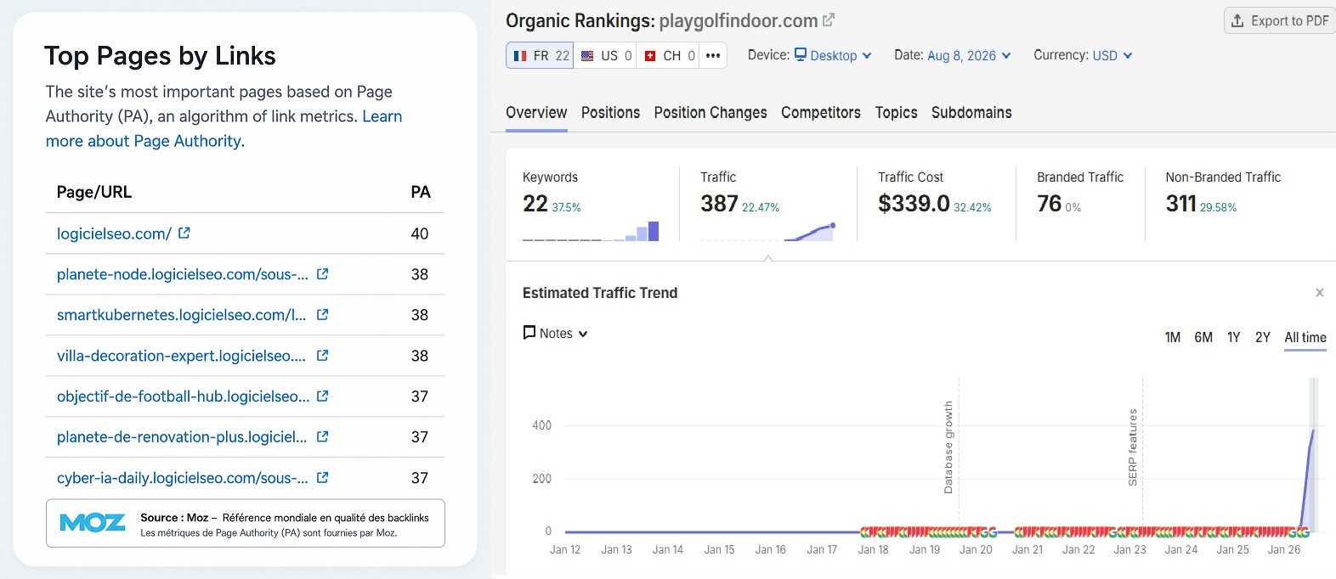Screen dimensions: 1336x579
Task: Click the playgolfindoor.com domain text
Action: point(739,20)
